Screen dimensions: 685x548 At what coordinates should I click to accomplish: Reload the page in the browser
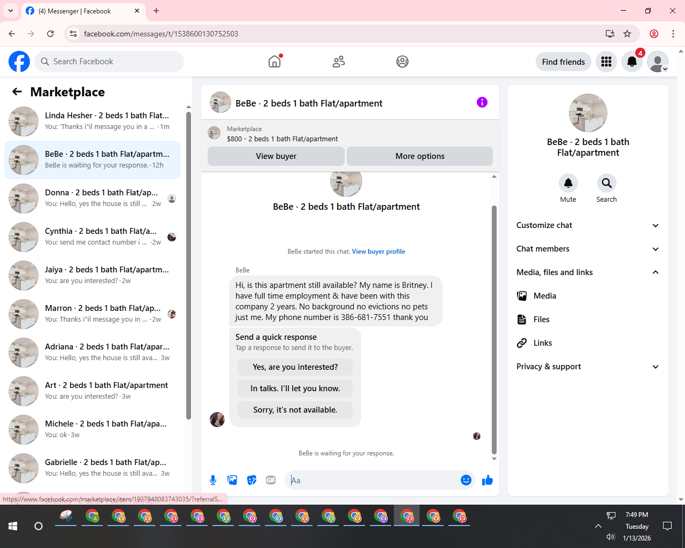(50, 34)
